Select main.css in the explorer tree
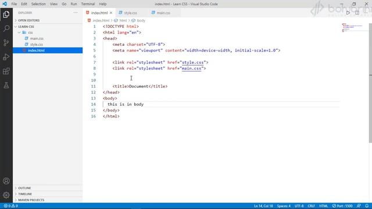372x209 pixels. (37, 38)
